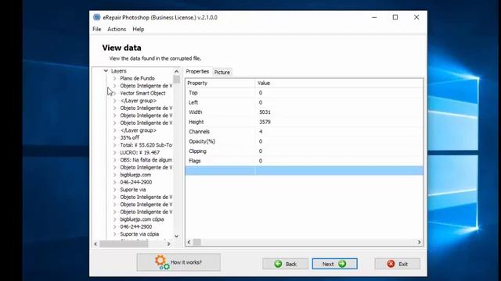Expand the Plano de Fundo layer
This screenshot has height=281, width=501.
tap(115, 78)
